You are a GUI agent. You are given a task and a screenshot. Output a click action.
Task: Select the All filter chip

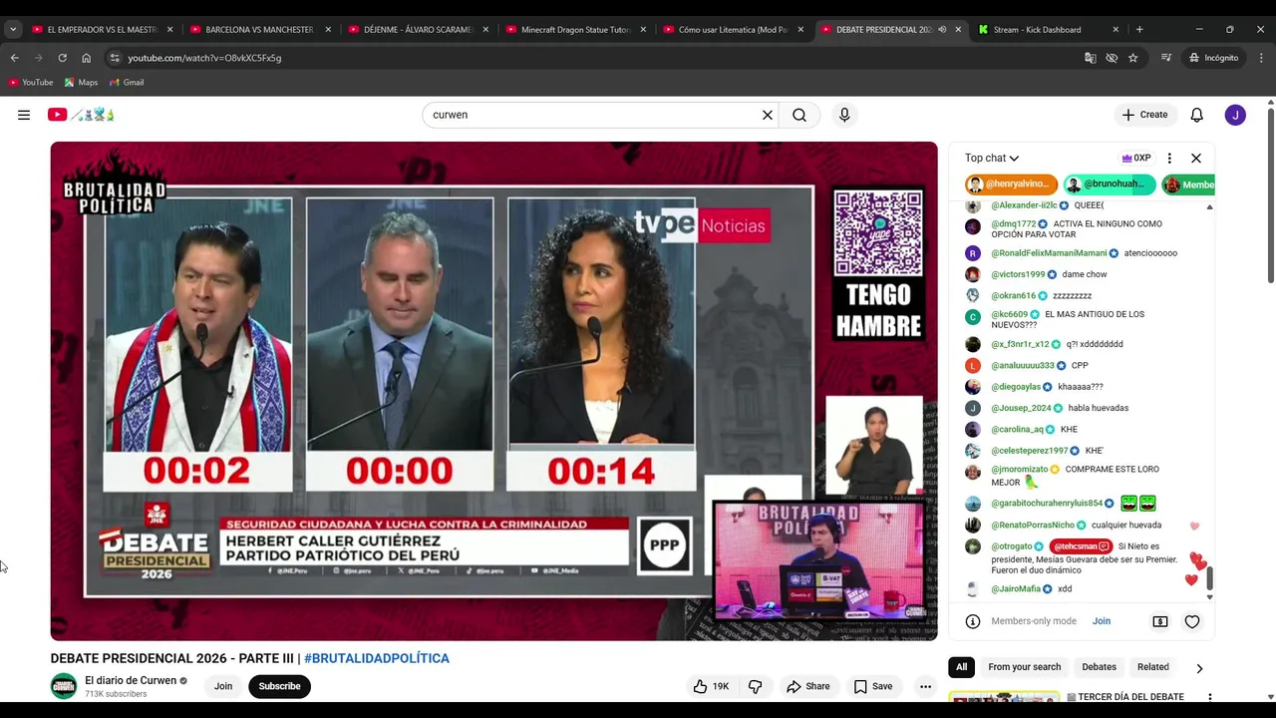click(x=961, y=667)
